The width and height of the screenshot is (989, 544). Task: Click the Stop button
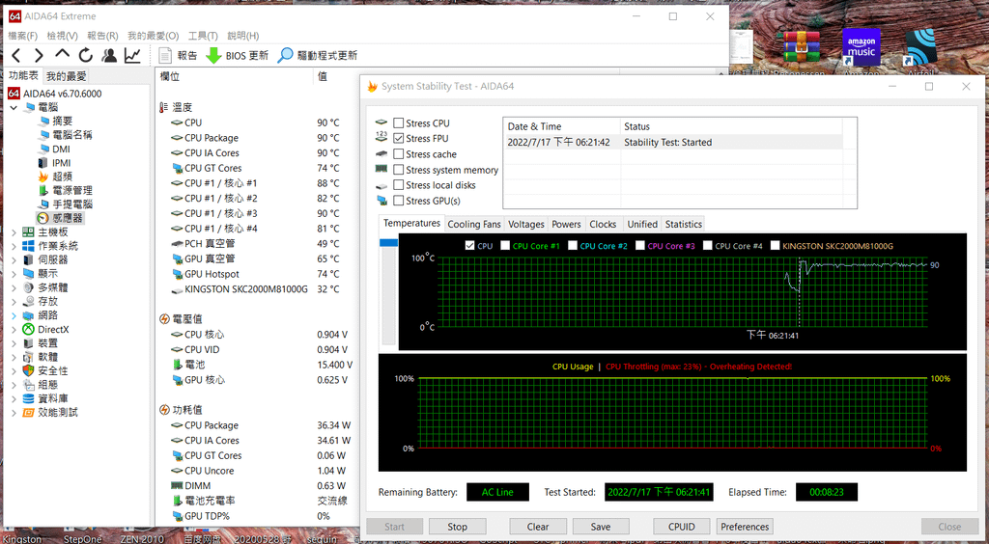[457, 527]
